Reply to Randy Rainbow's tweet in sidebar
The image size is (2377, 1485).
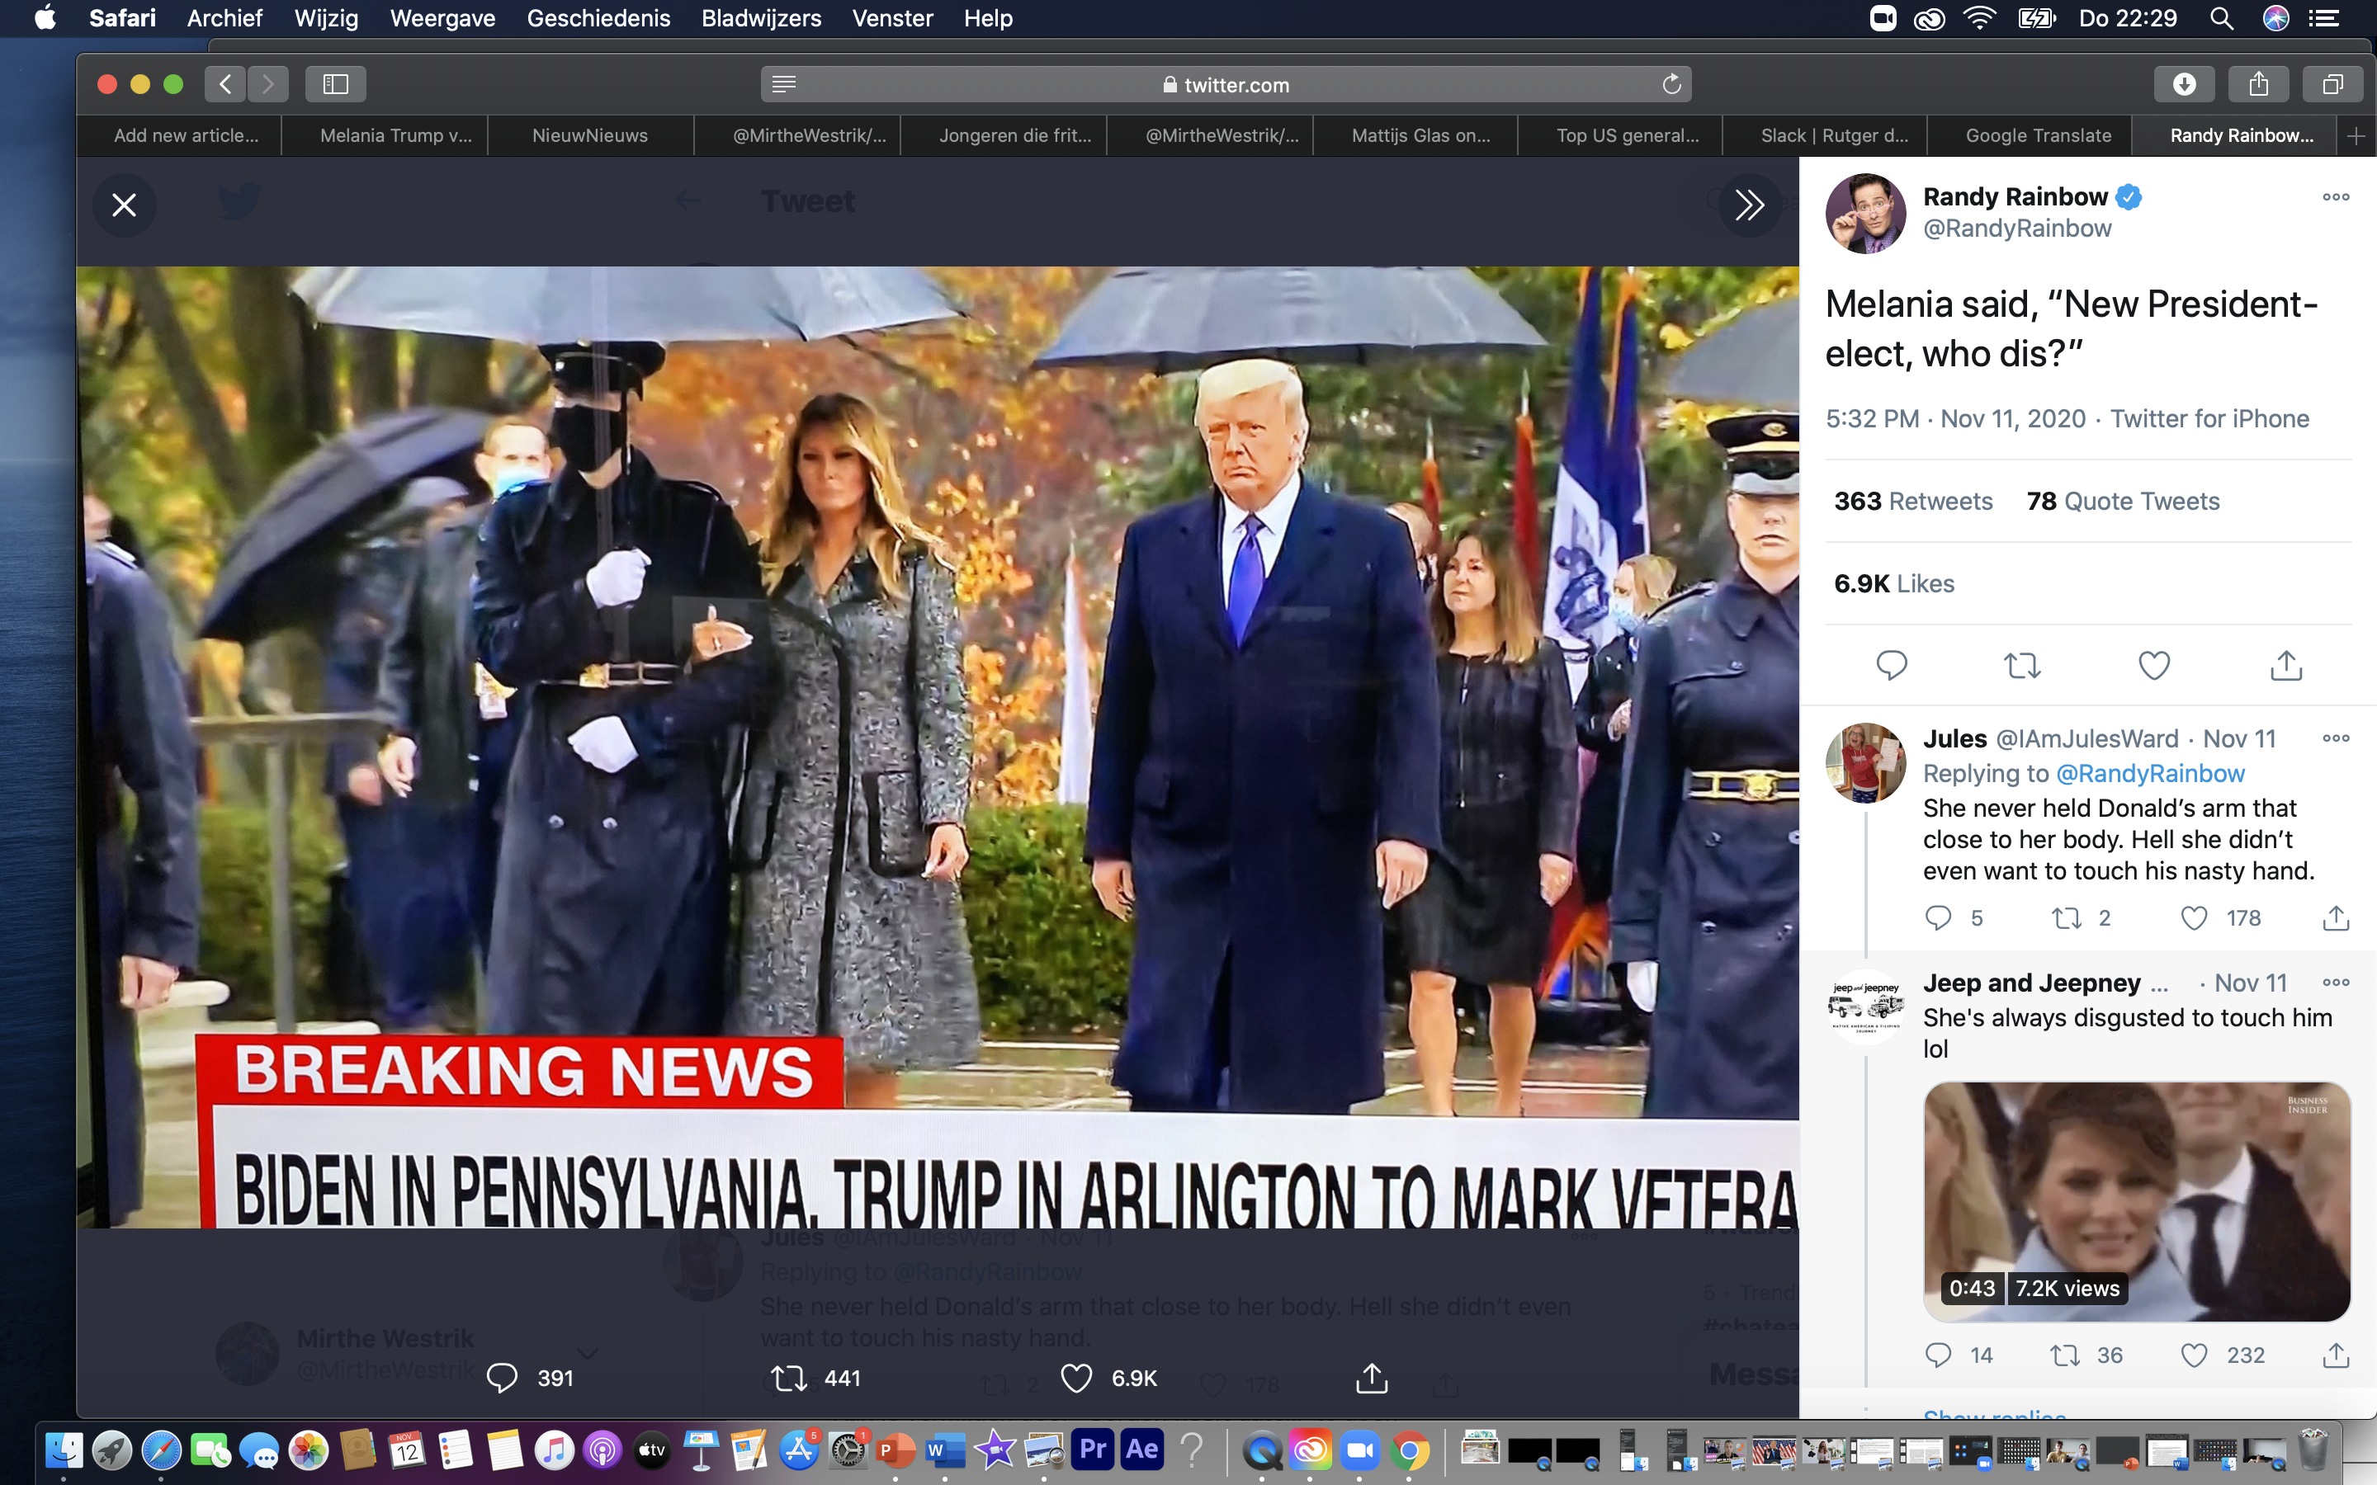(1891, 666)
